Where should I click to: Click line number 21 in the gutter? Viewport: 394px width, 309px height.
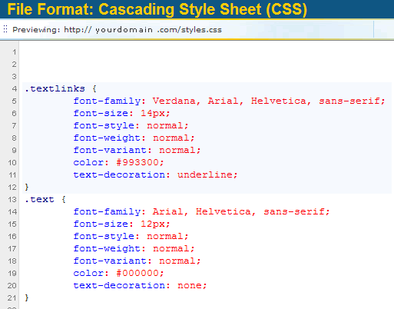coord(12,298)
